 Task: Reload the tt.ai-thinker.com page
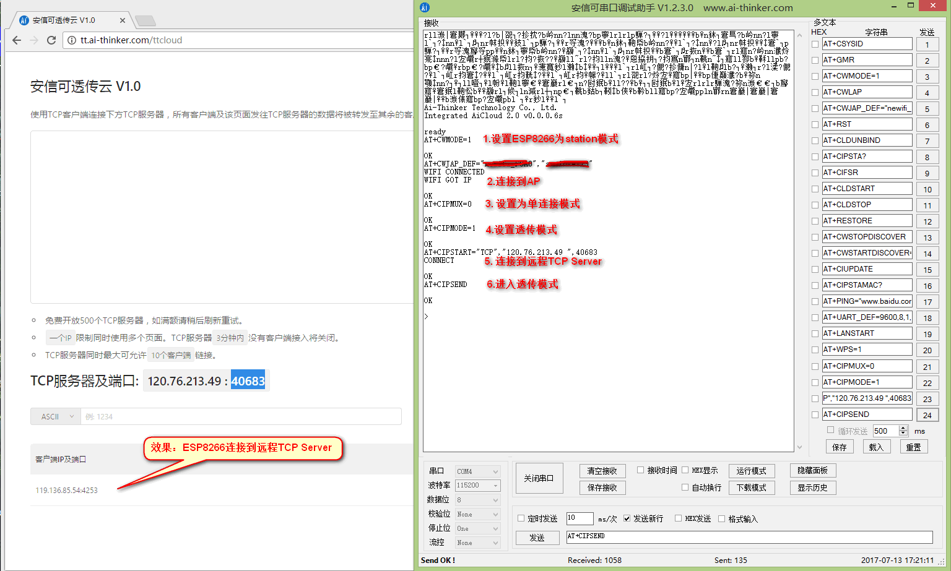(51, 40)
